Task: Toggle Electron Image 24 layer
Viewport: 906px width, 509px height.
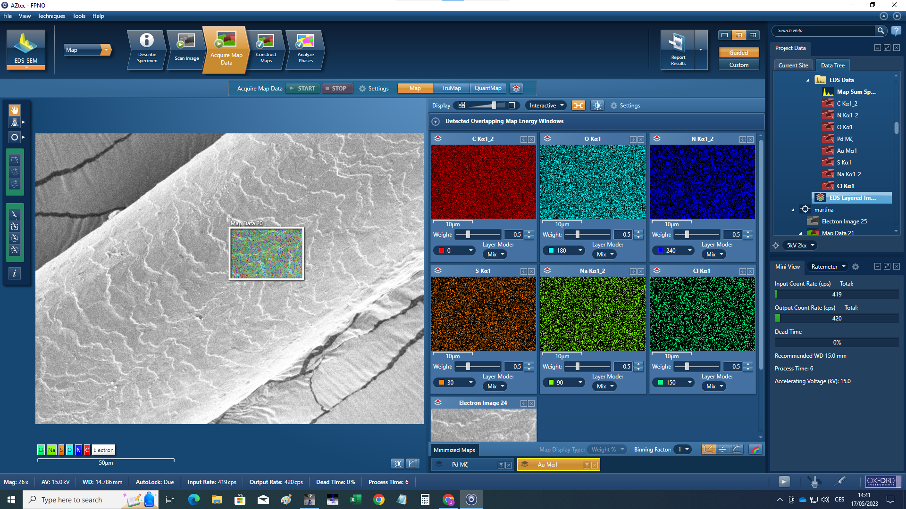Action: 438,402
